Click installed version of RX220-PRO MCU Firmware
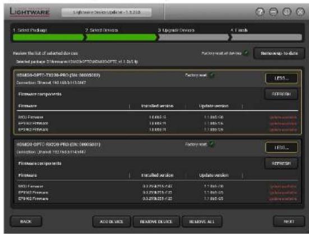This screenshot has width=309, height=234. coord(158,186)
